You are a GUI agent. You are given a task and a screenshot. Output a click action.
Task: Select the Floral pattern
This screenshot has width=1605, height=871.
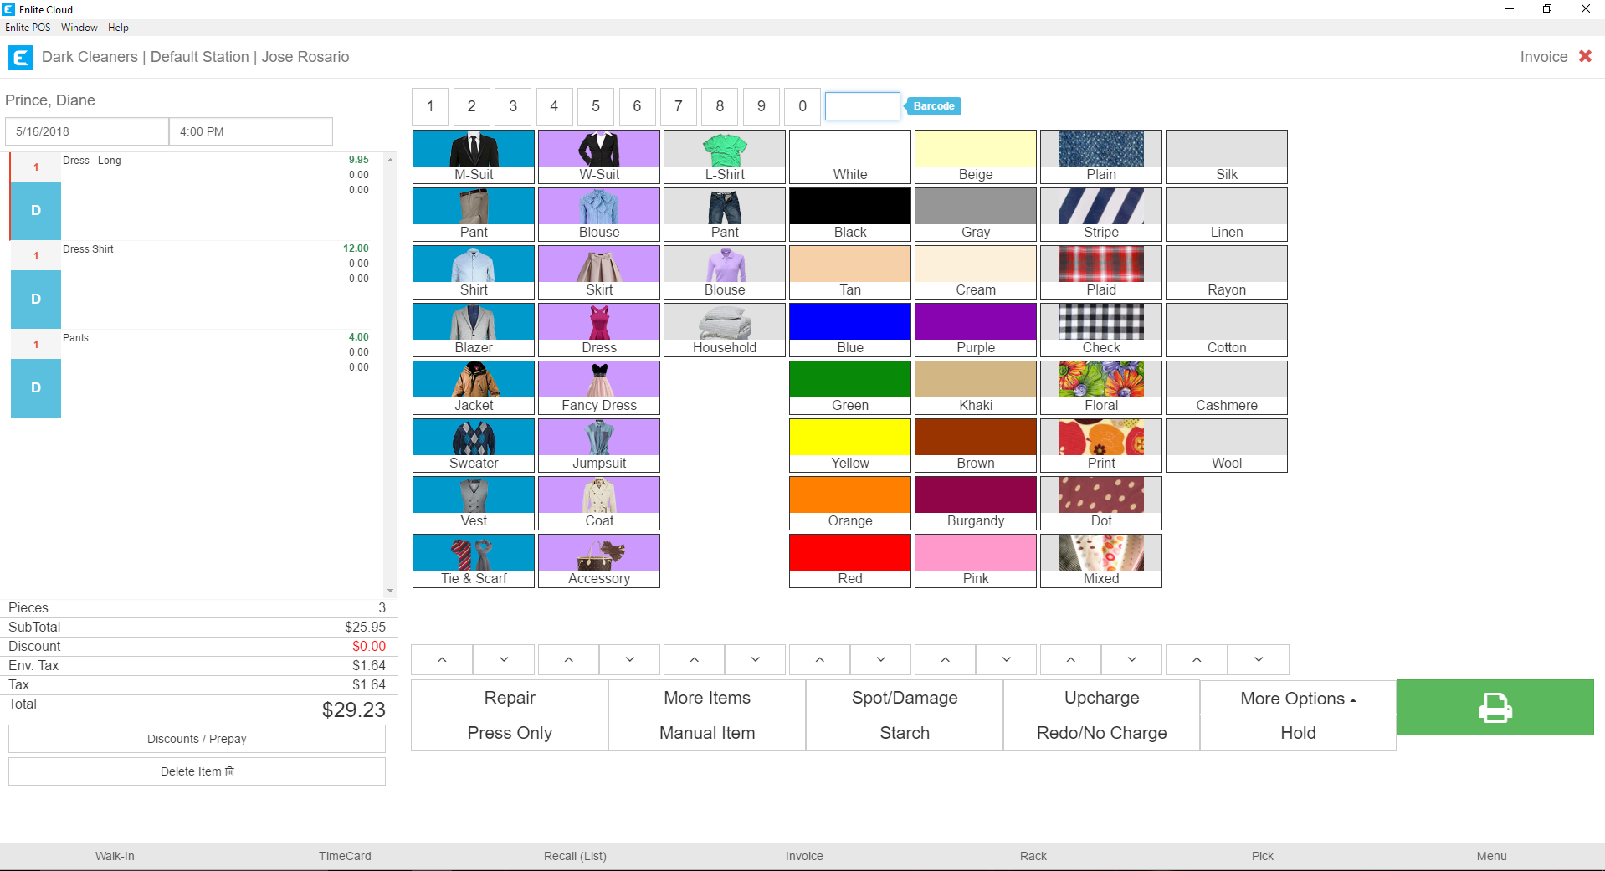pos(1101,387)
